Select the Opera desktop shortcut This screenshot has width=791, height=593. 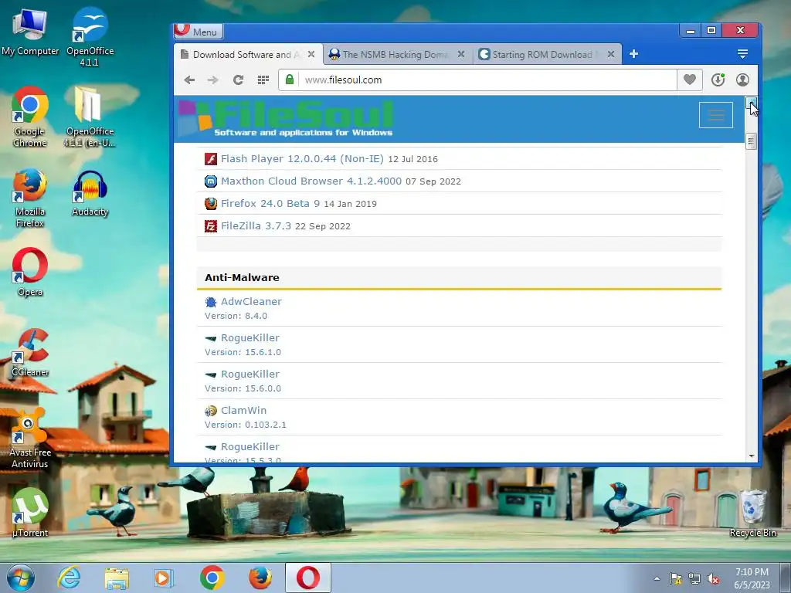[x=30, y=272]
